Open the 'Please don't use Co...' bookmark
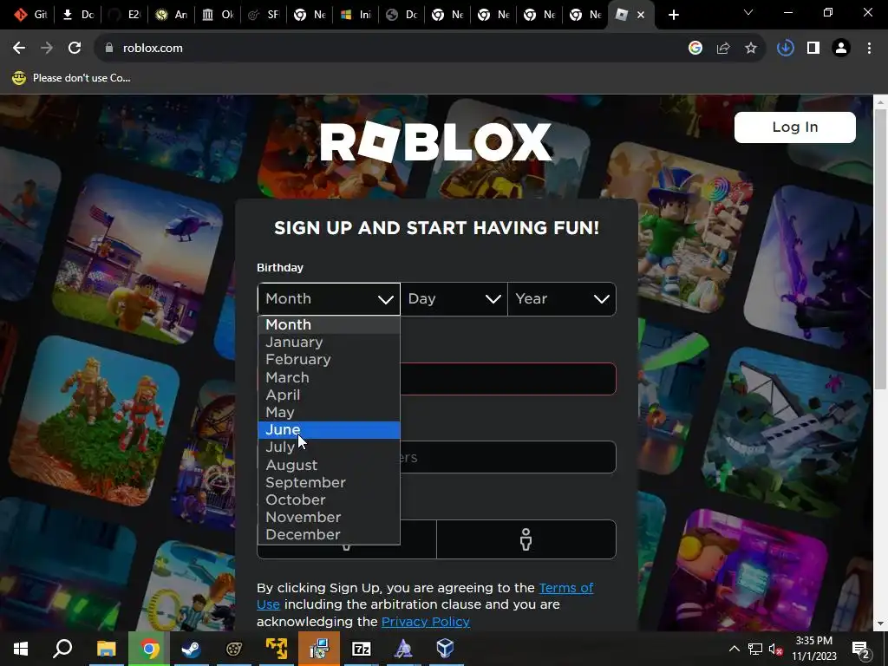Image resolution: width=888 pixels, height=666 pixels. point(71,78)
